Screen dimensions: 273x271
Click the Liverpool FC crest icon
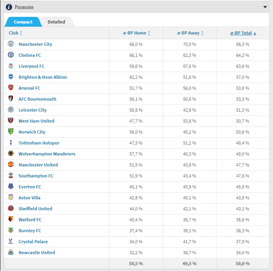pyautogui.click(x=11, y=66)
